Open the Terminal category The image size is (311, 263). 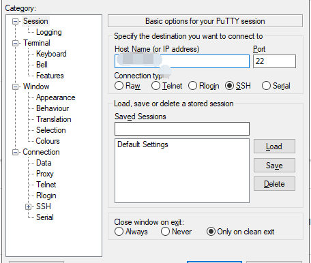point(37,43)
